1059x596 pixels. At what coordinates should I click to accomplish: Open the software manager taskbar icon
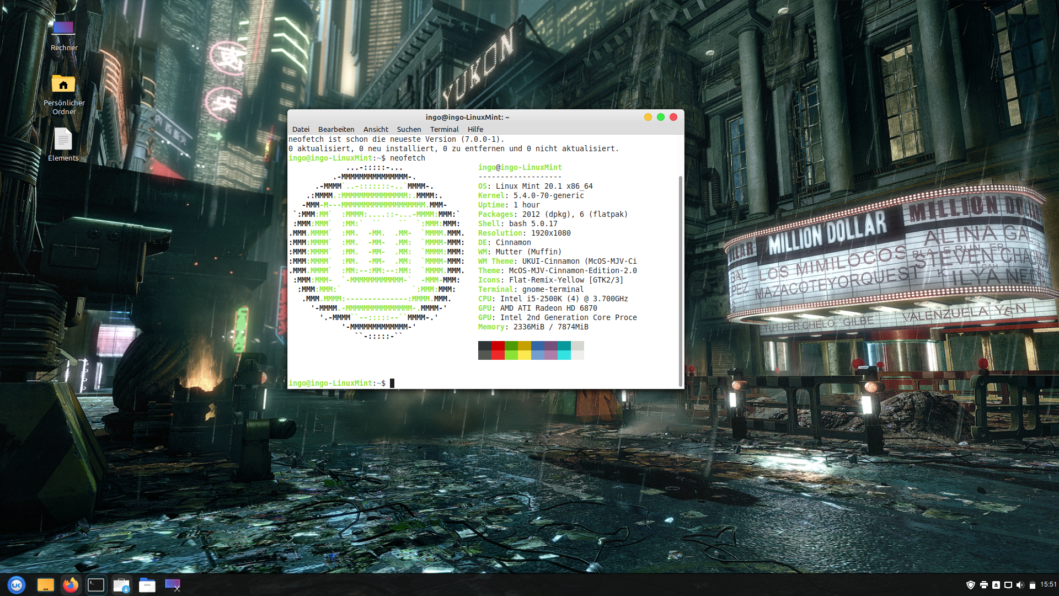tap(121, 585)
